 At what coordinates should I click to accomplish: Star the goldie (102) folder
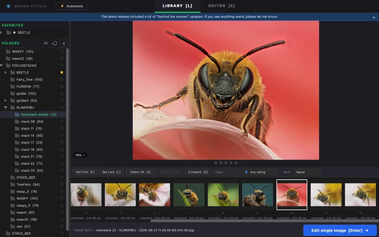coord(62,93)
